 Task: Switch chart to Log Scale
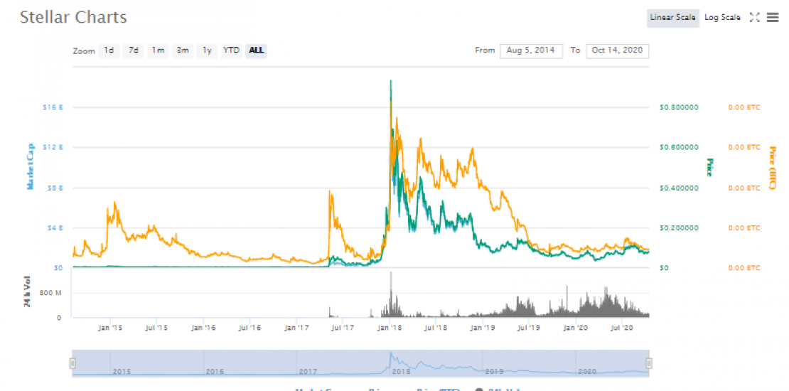(x=722, y=18)
